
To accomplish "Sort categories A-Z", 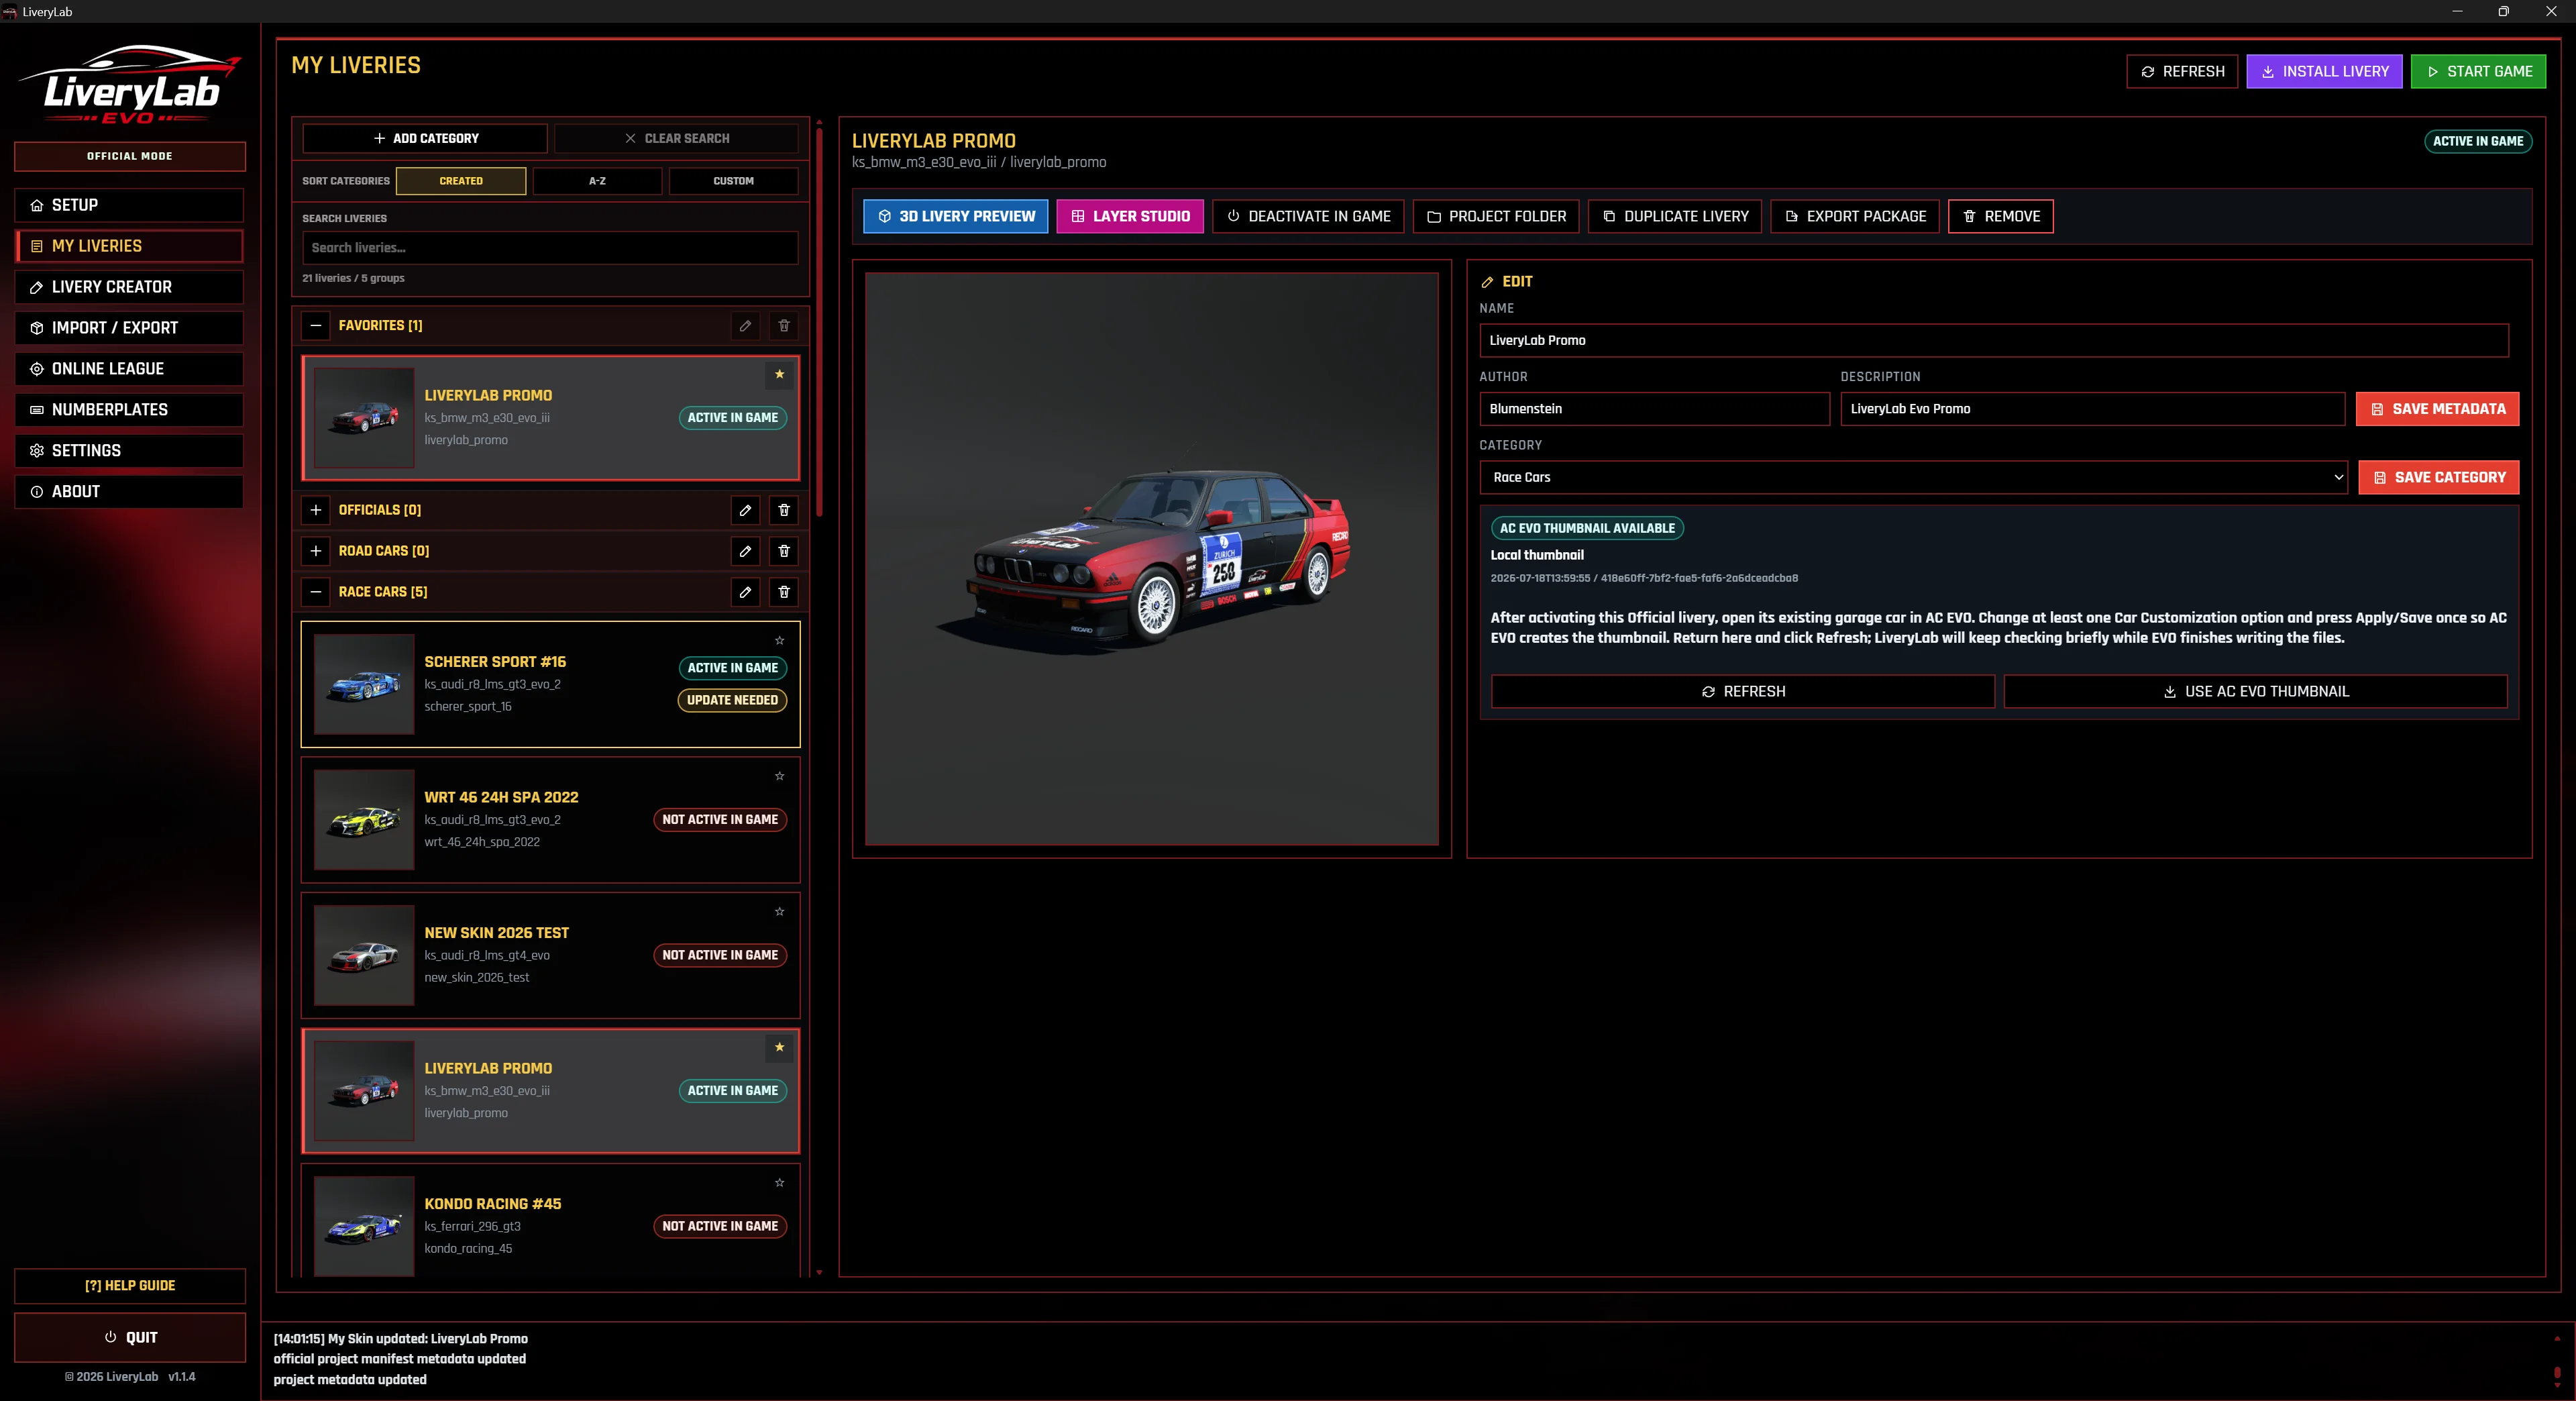I will 597,181.
